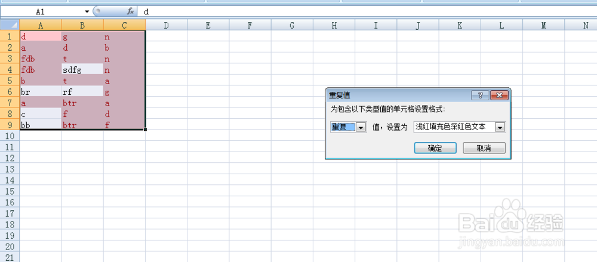
Task: Click cell C6 containing g
Action: click(x=124, y=91)
